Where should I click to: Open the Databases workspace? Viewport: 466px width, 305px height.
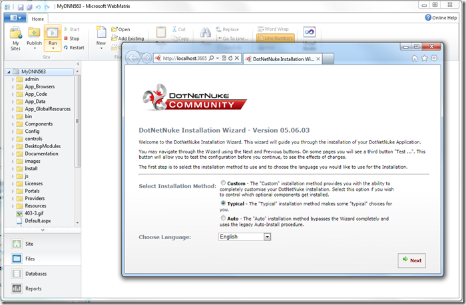click(x=42, y=274)
